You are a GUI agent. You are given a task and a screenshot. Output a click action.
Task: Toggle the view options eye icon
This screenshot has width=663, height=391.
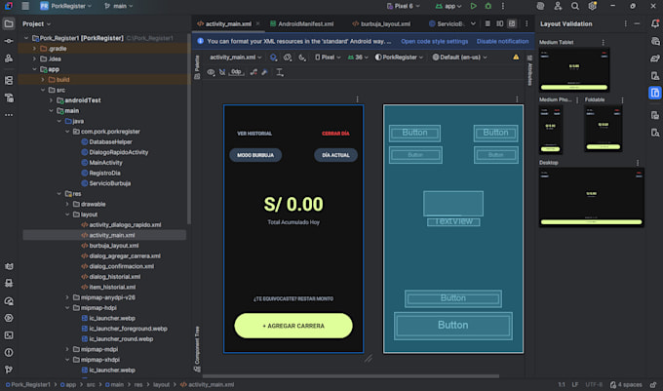[x=211, y=72]
